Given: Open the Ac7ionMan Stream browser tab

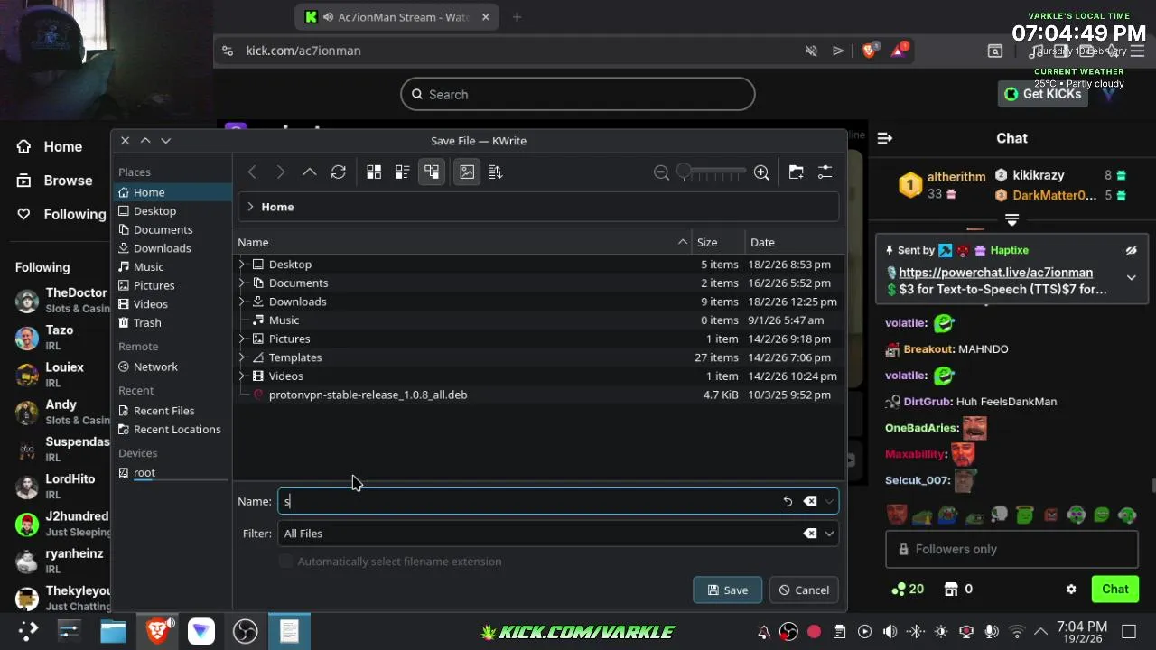Looking at the screenshot, I should click(x=397, y=17).
